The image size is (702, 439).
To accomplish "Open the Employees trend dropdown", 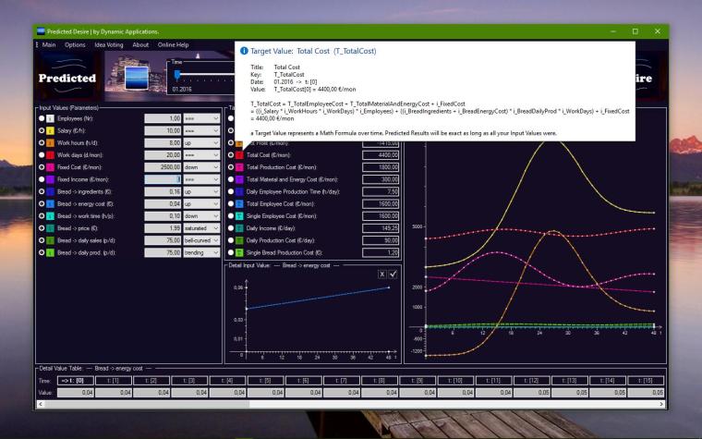I will click(201, 118).
